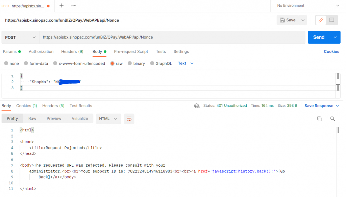
Task: Select the form-data body type
Action: (x=26, y=63)
